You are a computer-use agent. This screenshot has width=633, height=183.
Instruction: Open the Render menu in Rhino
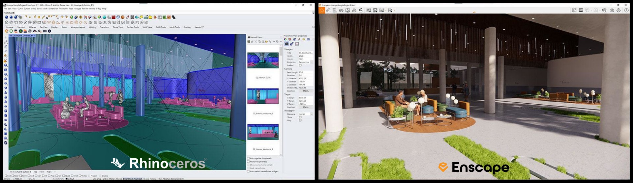click(x=85, y=9)
